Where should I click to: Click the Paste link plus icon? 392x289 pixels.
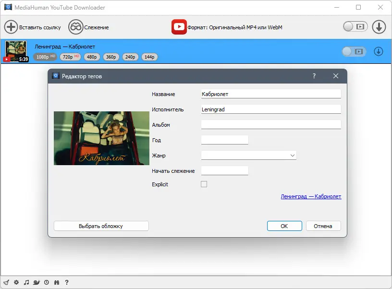click(x=11, y=27)
